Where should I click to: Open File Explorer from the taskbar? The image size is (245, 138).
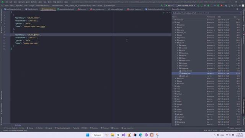point(112,135)
